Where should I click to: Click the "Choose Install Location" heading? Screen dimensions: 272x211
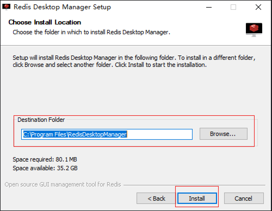pyautogui.click(x=45, y=22)
